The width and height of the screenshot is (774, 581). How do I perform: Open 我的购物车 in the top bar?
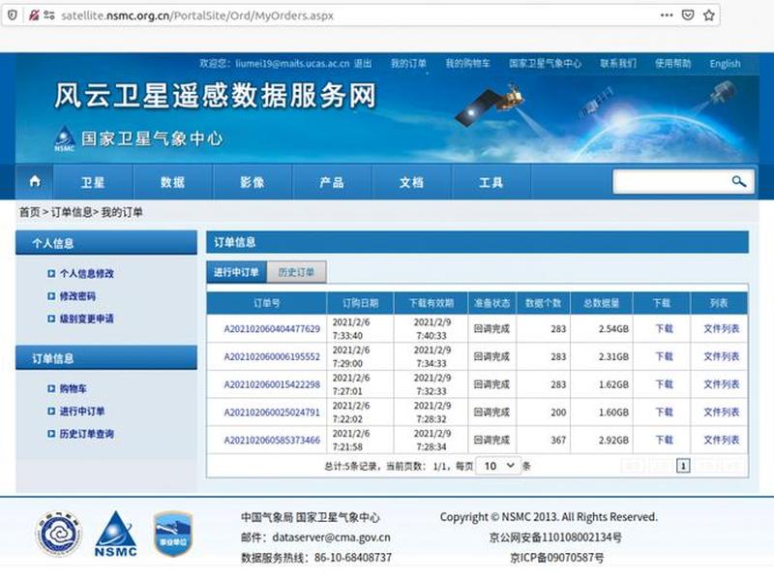click(468, 63)
